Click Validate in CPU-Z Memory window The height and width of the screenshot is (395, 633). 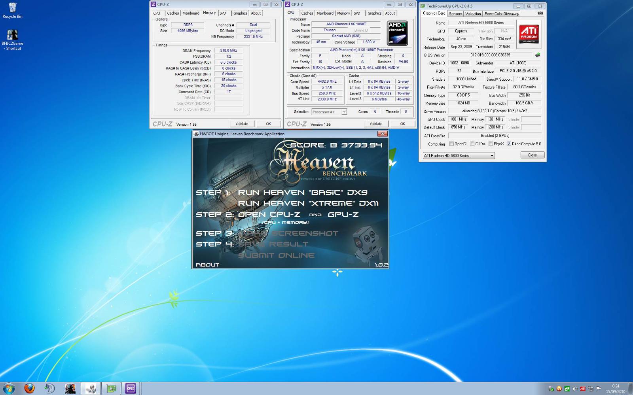coord(242,124)
